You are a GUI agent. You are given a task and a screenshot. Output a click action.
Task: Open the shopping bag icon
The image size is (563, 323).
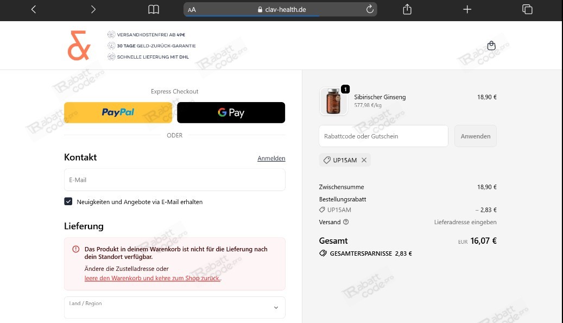pos(491,46)
